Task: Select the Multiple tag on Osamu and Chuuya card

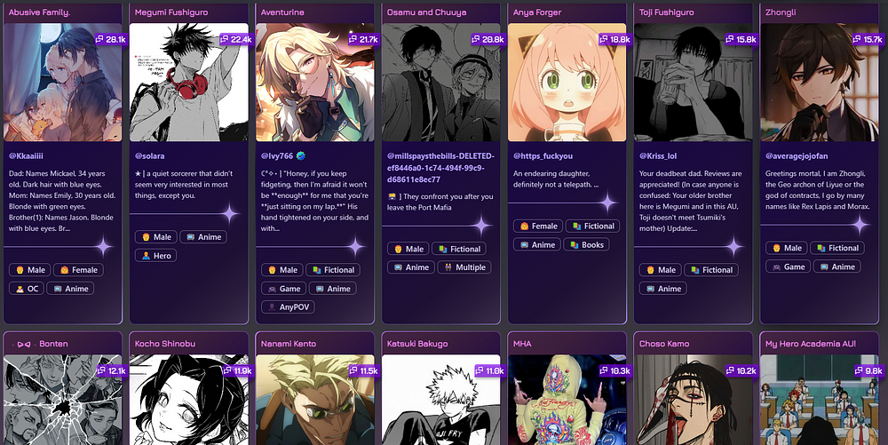Action: pyautogui.click(x=464, y=266)
